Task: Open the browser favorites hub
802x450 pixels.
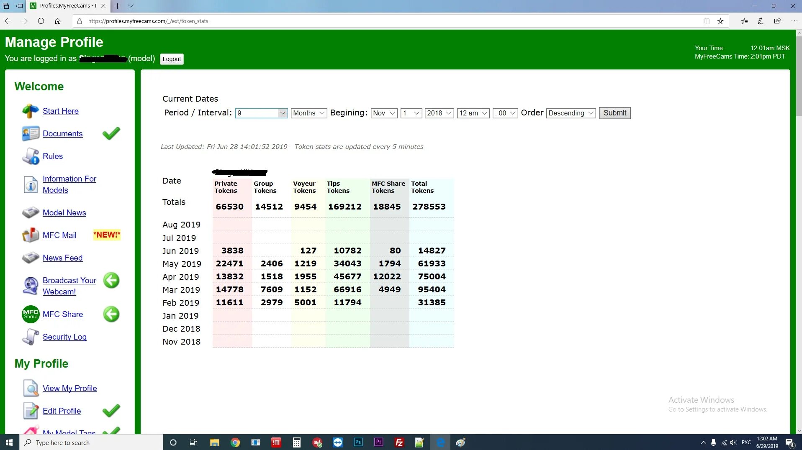Action: [x=744, y=21]
